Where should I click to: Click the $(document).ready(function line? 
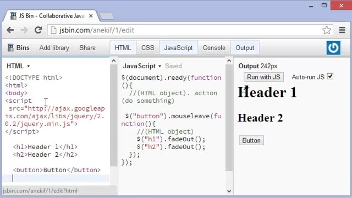171,78
